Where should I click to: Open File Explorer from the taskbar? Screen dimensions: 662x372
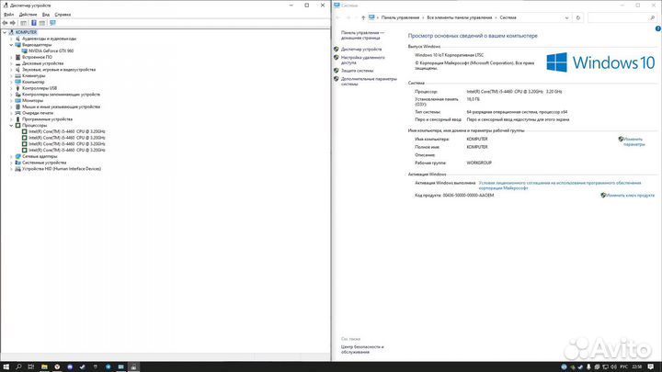(44, 366)
